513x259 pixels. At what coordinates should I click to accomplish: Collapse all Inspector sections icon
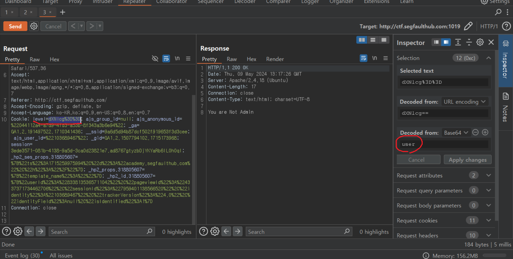coord(469,42)
